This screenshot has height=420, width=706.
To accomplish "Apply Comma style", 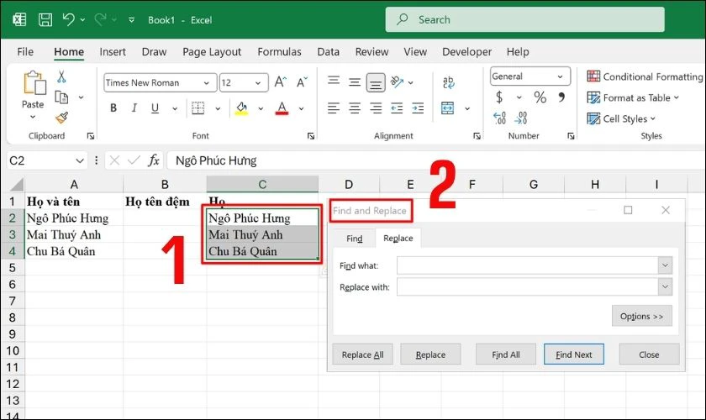I will [x=561, y=97].
